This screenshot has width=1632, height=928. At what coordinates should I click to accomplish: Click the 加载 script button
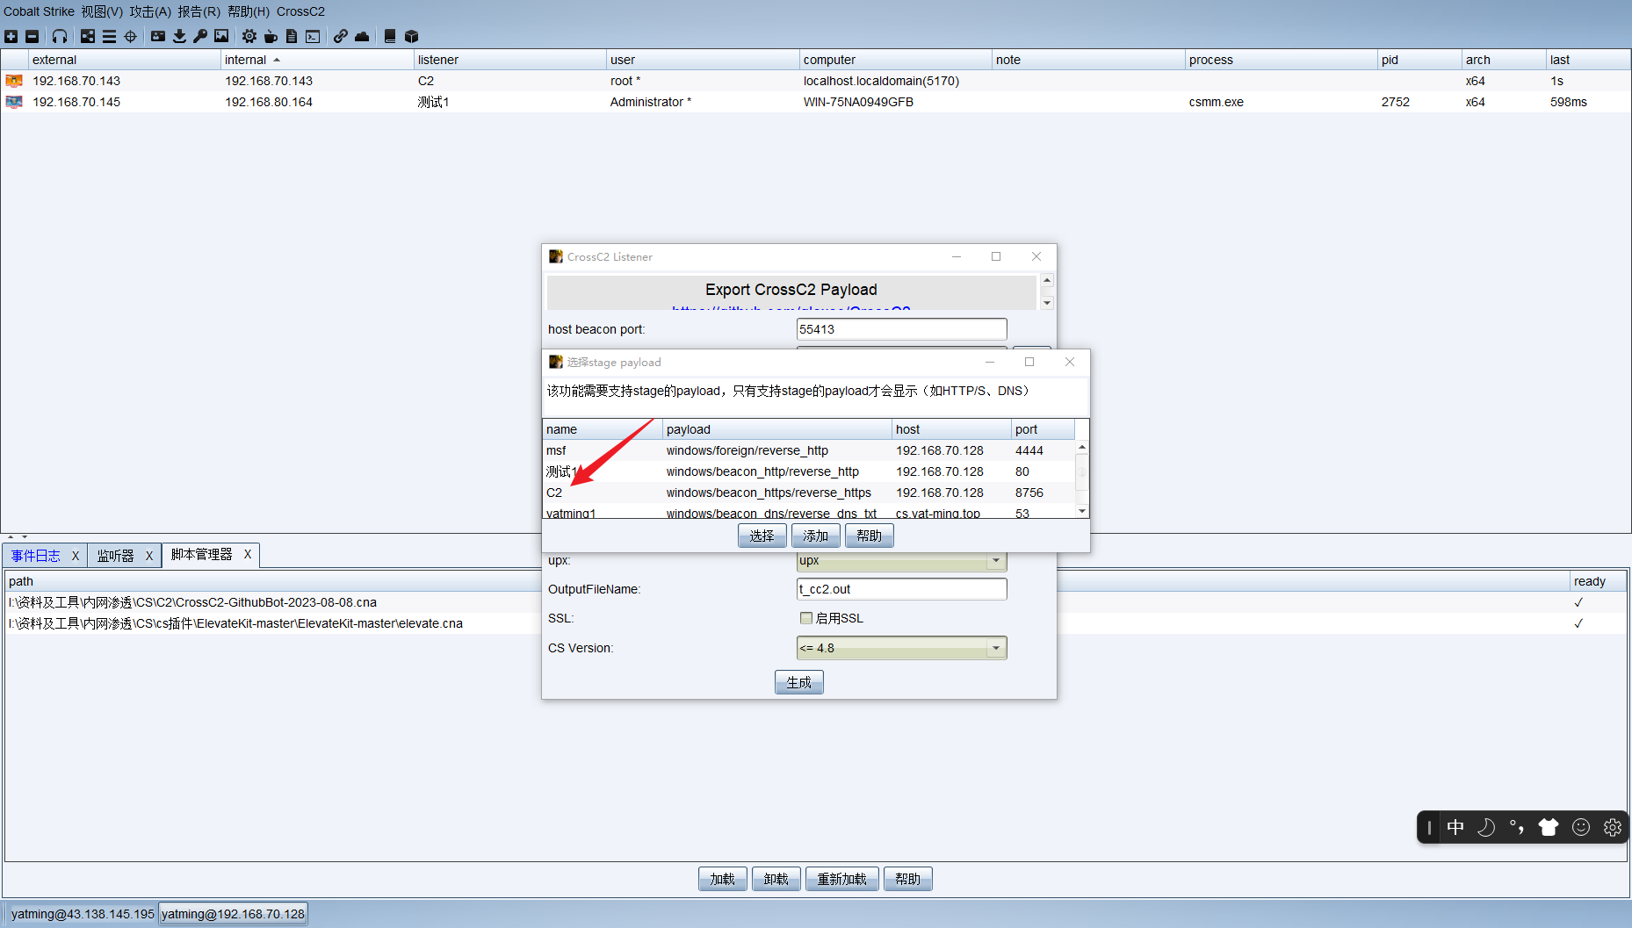point(723,879)
